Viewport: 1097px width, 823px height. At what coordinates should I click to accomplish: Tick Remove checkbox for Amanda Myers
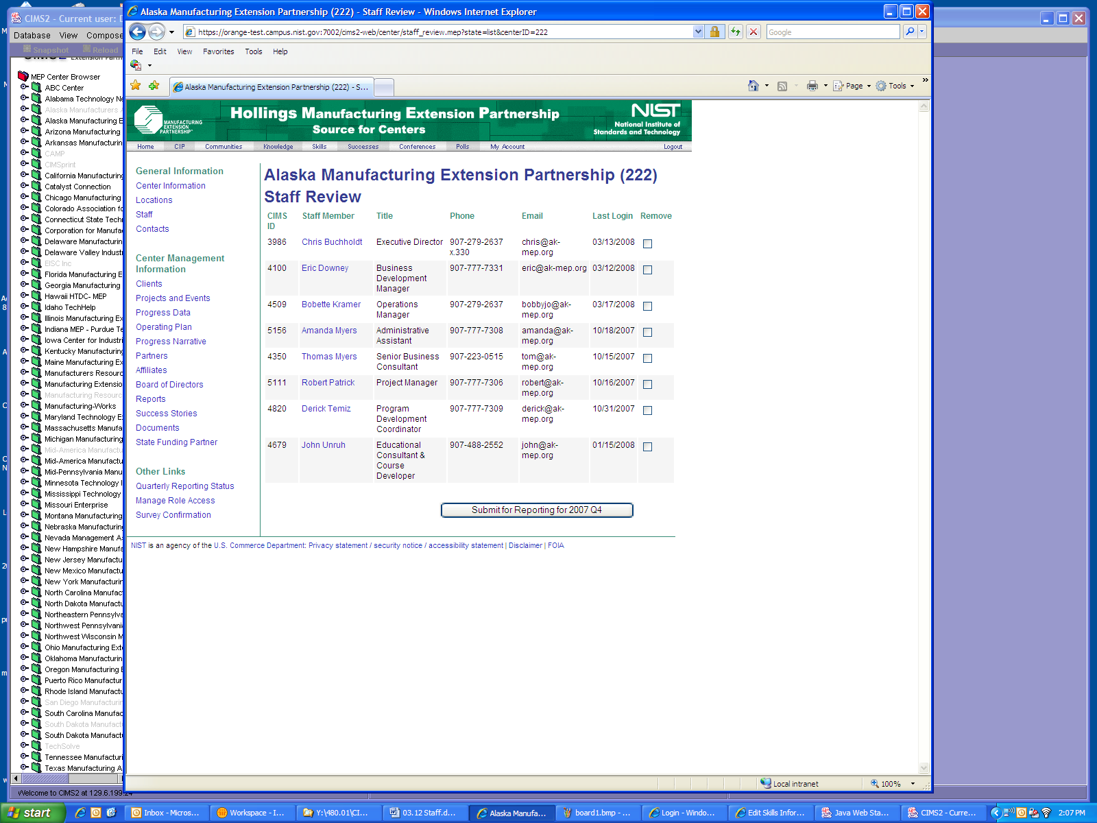pos(647,332)
